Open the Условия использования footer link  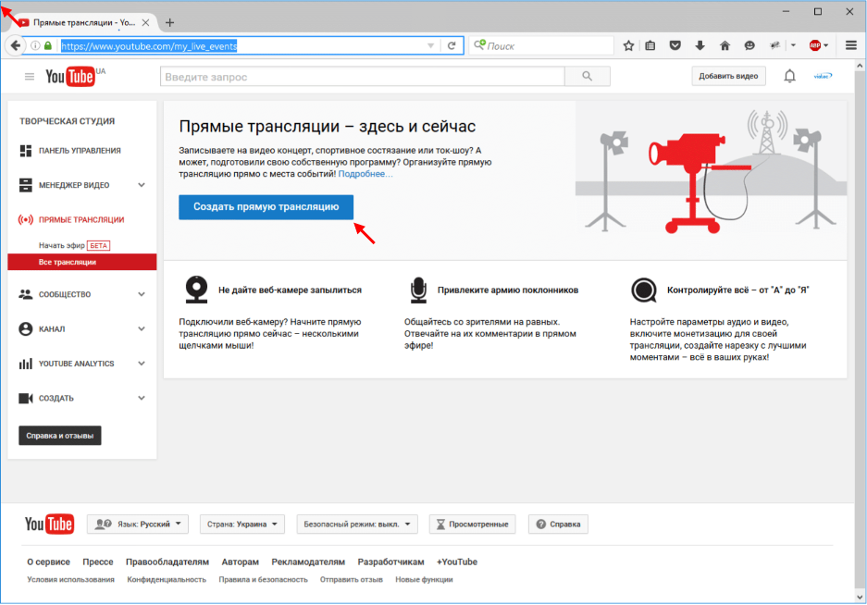tap(70, 580)
